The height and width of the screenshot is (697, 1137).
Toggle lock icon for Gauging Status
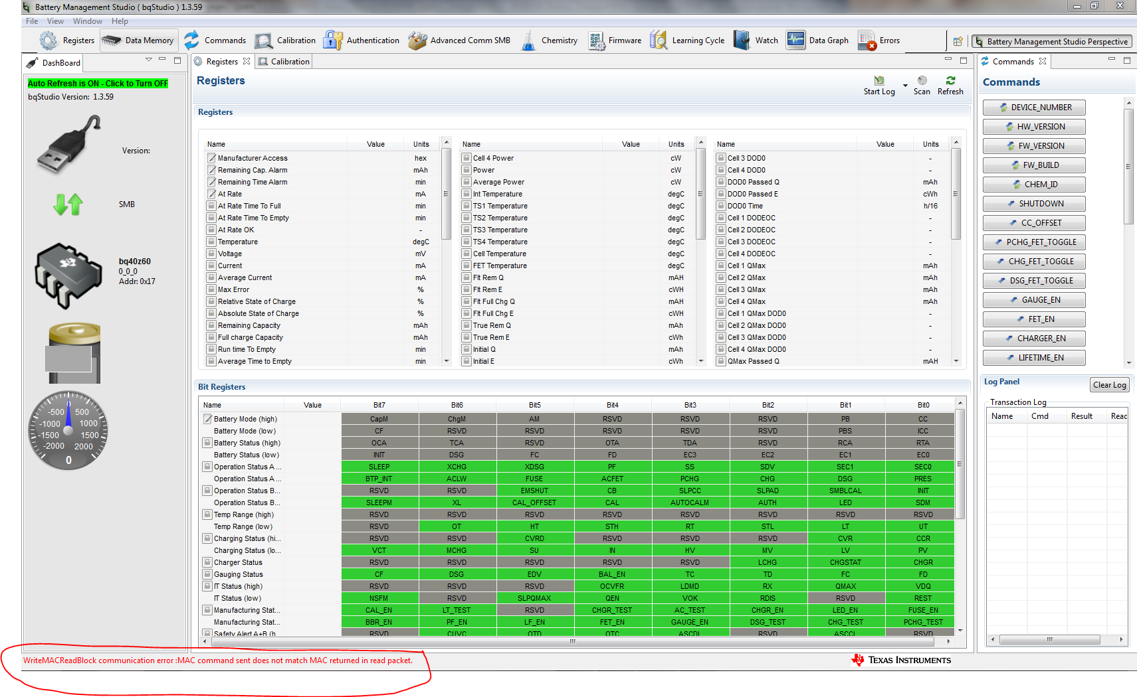[207, 574]
